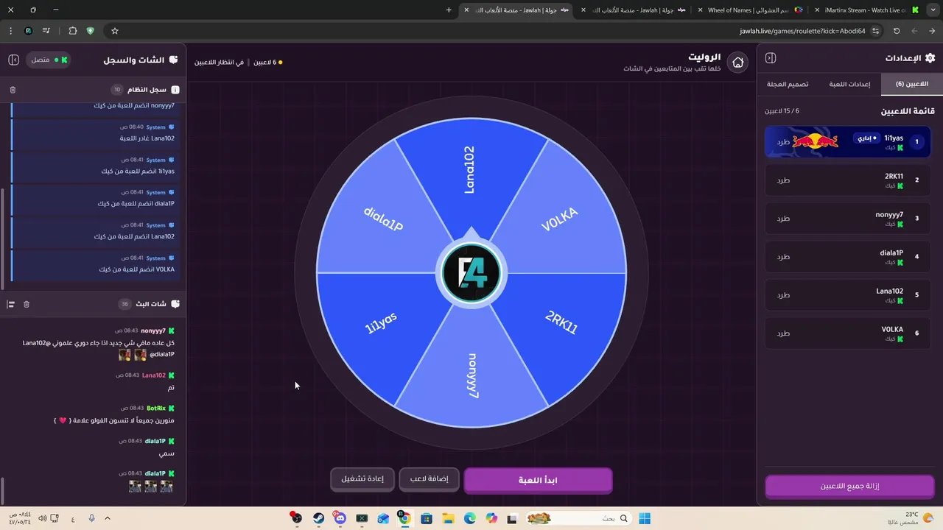The width and height of the screenshot is (943, 530).
Task: Click the emote images in last diala1P message
Action: point(151,486)
